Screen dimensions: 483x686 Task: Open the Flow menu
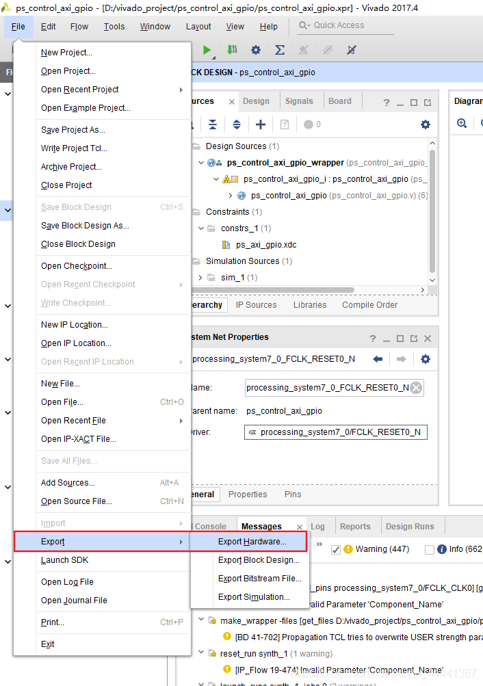[79, 27]
